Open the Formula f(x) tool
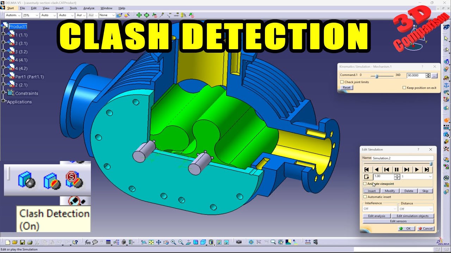Screen dimensions: 451x253 (87, 242)
